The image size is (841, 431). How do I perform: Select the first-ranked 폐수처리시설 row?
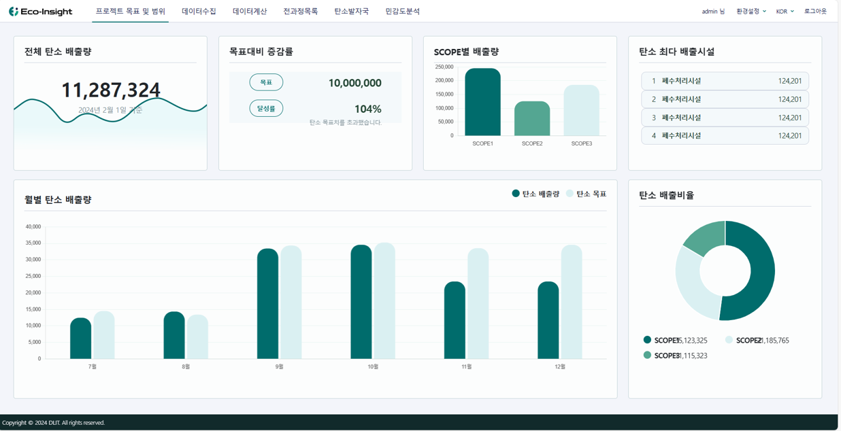[725, 81]
